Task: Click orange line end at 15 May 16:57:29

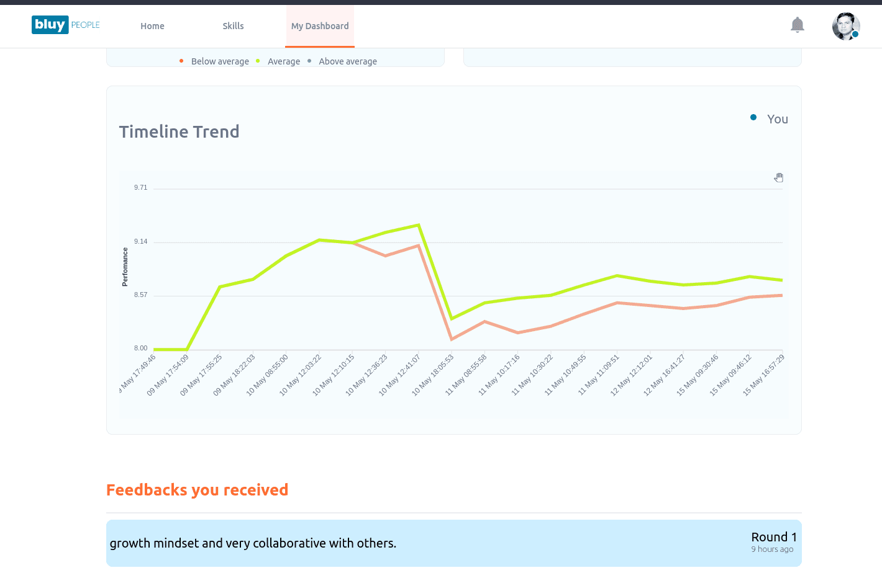Action: (781, 295)
